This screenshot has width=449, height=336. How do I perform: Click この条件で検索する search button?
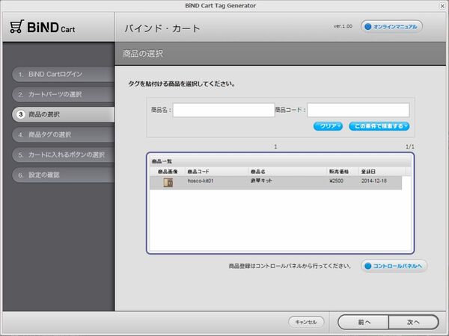click(x=379, y=126)
